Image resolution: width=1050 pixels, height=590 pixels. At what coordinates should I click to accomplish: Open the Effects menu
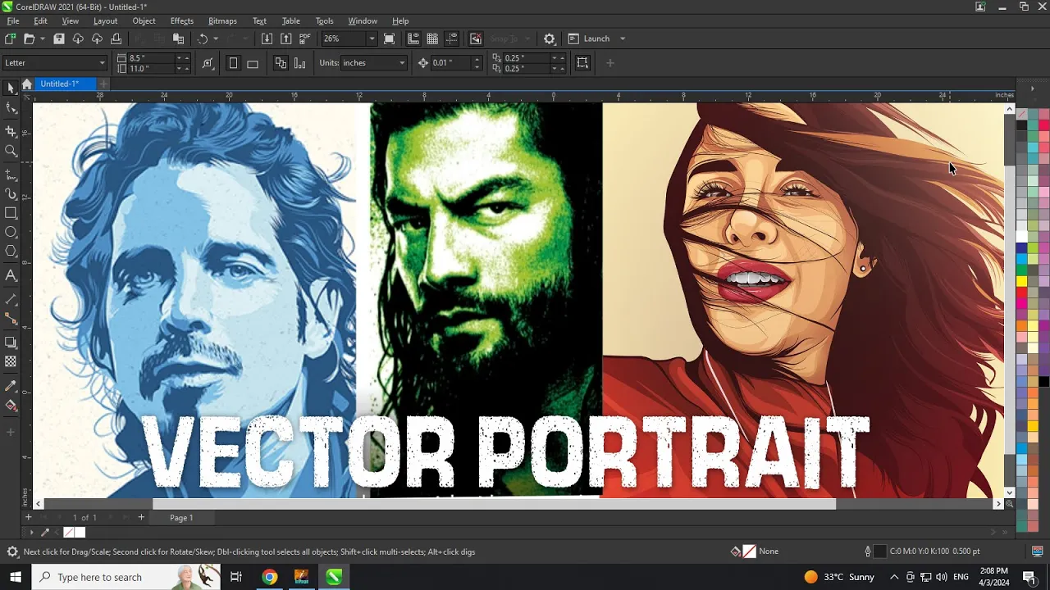coord(182,20)
